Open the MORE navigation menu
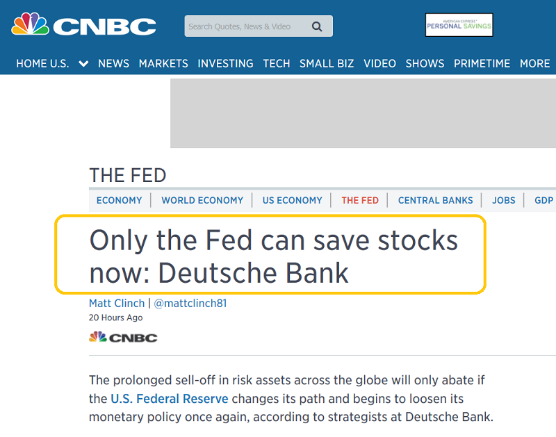The height and width of the screenshot is (437, 556). point(534,63)
